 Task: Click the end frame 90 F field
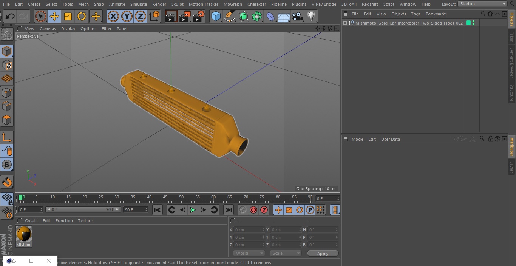[x=136, y=210]
